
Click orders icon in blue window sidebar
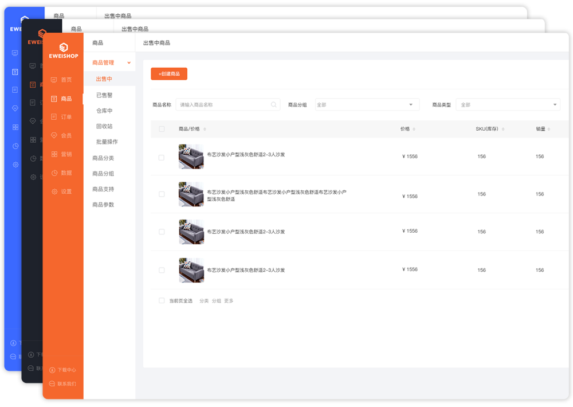pos(15,90)
